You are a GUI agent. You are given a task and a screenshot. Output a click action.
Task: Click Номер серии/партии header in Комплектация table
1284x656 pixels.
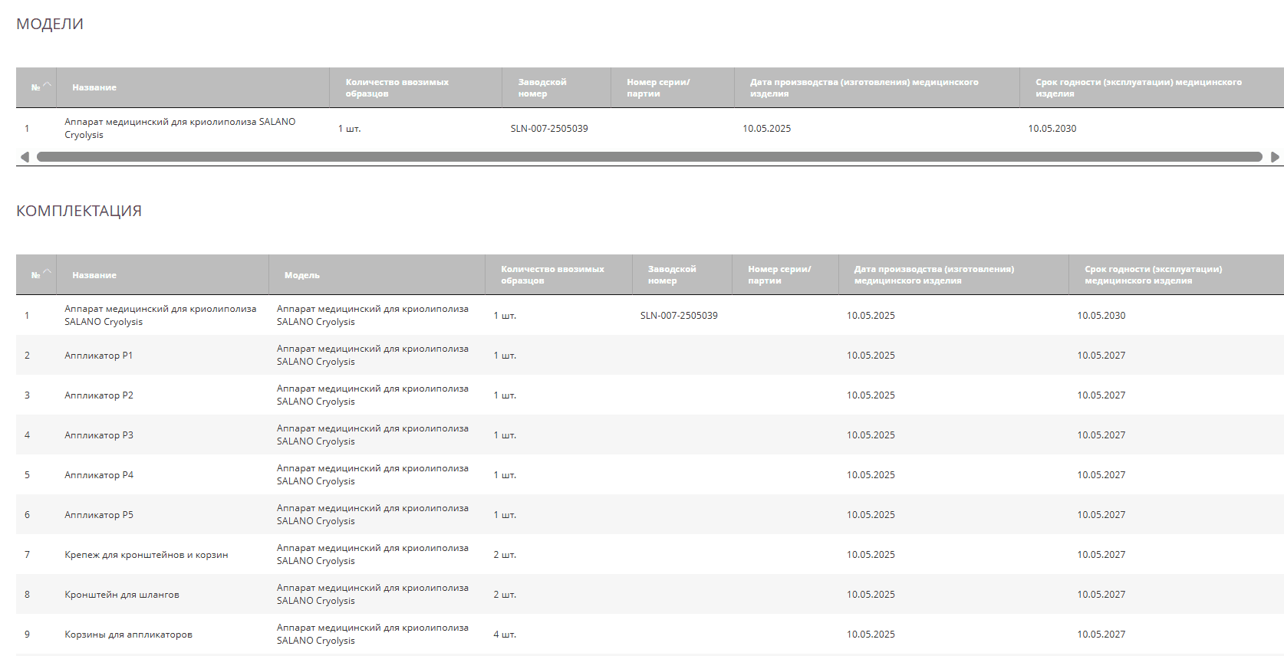779,275
